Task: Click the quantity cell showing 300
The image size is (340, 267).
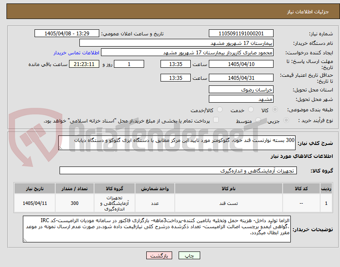Action: click(75, 203)
